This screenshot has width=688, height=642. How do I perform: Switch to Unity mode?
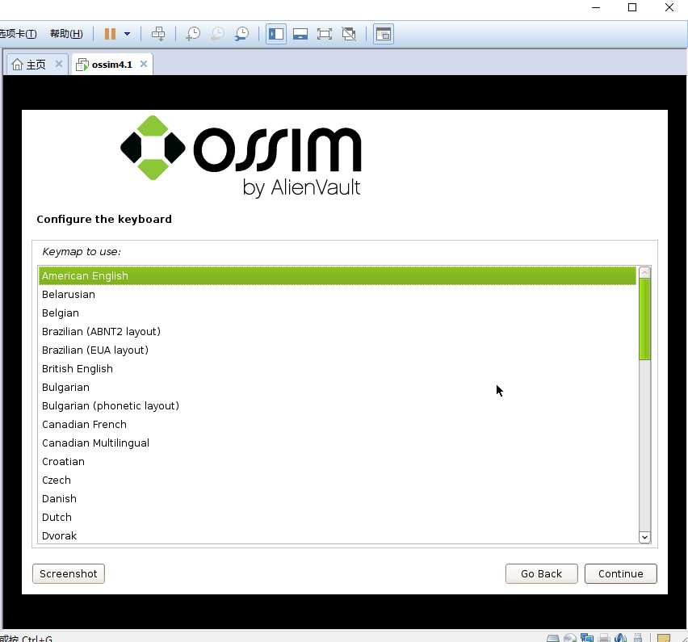click(349, 34)
